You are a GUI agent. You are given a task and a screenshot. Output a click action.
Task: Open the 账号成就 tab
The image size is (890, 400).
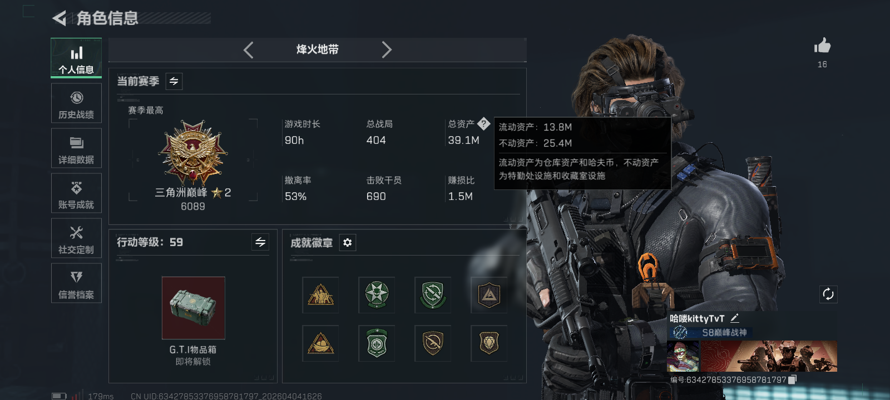pos(76,193)
